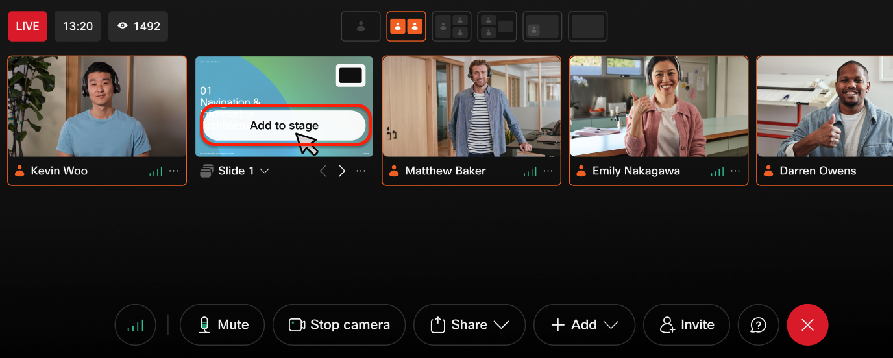Open Kevin Woo's more options menu
The image size is (893, 358).
coord(173,171)
